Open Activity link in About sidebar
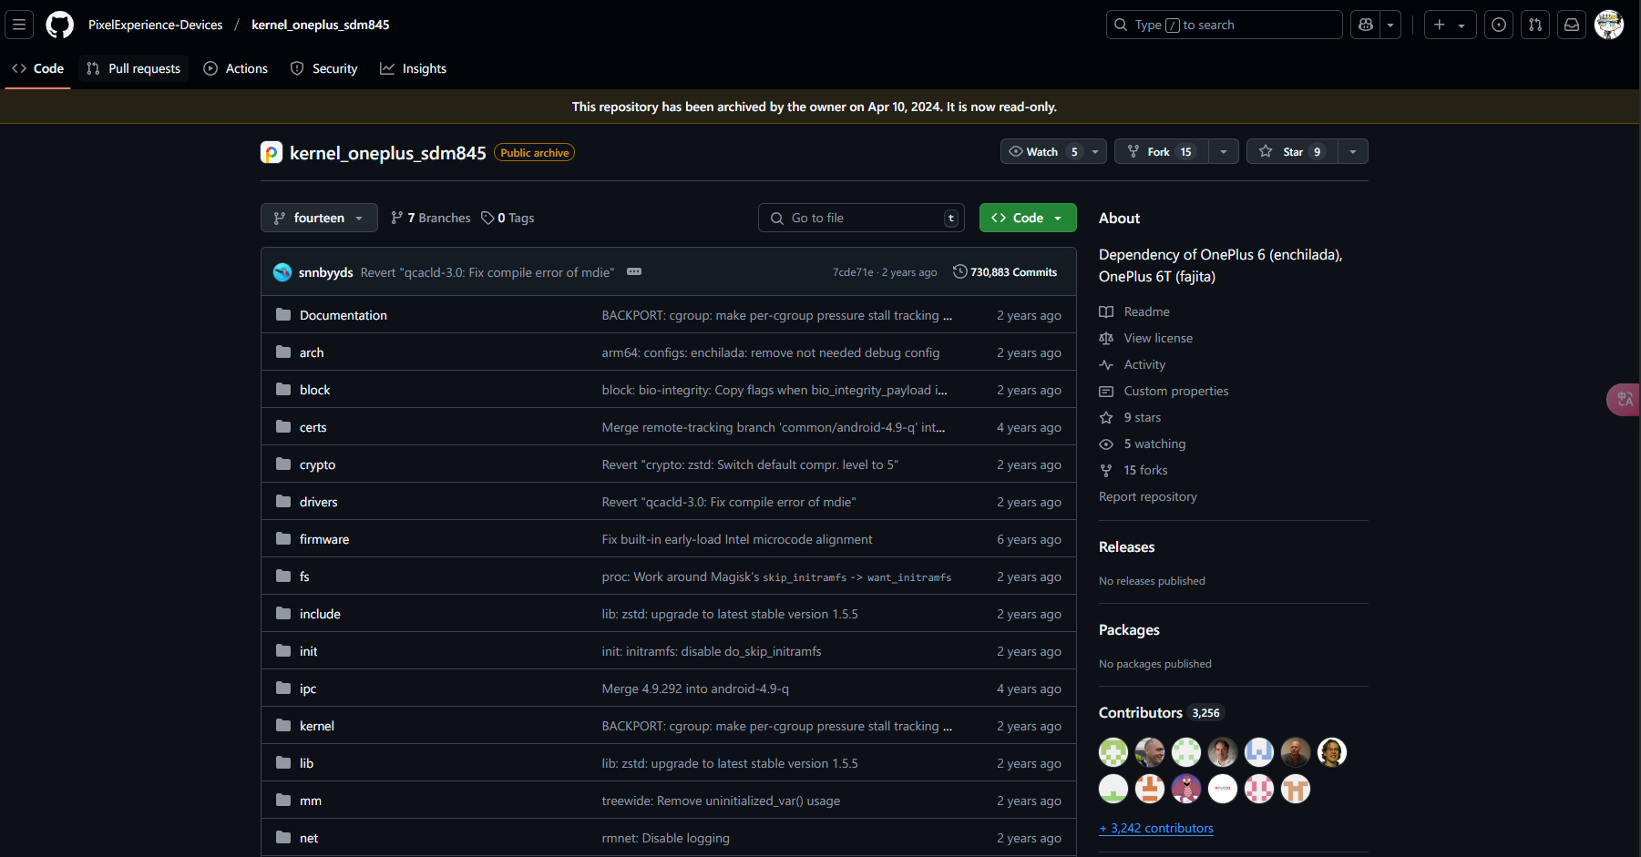The height and width of the screenshot is (857, 1641). [x=1133, y=364]
